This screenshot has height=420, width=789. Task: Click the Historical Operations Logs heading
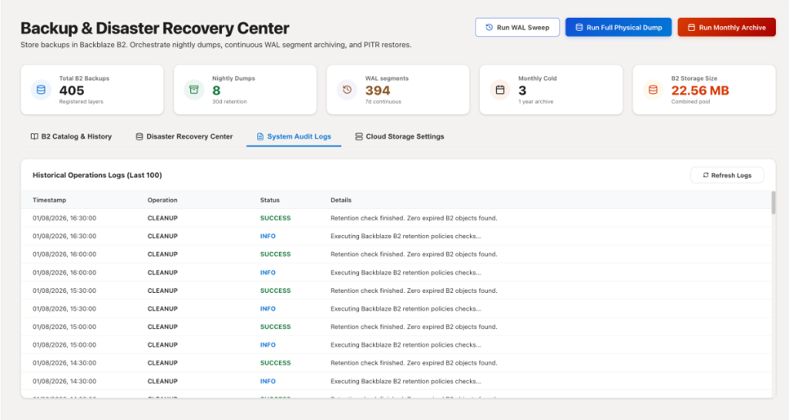pyautogui.click(x=97, y=175)
